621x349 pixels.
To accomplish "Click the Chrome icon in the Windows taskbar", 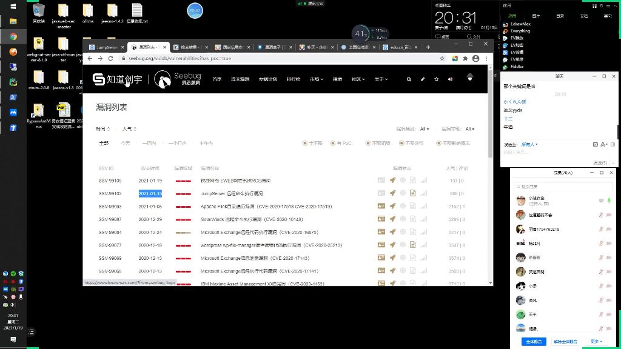I will click(x=13, y=36).
